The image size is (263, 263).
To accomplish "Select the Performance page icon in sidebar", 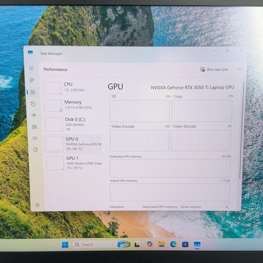I will [x=33, y=92].
